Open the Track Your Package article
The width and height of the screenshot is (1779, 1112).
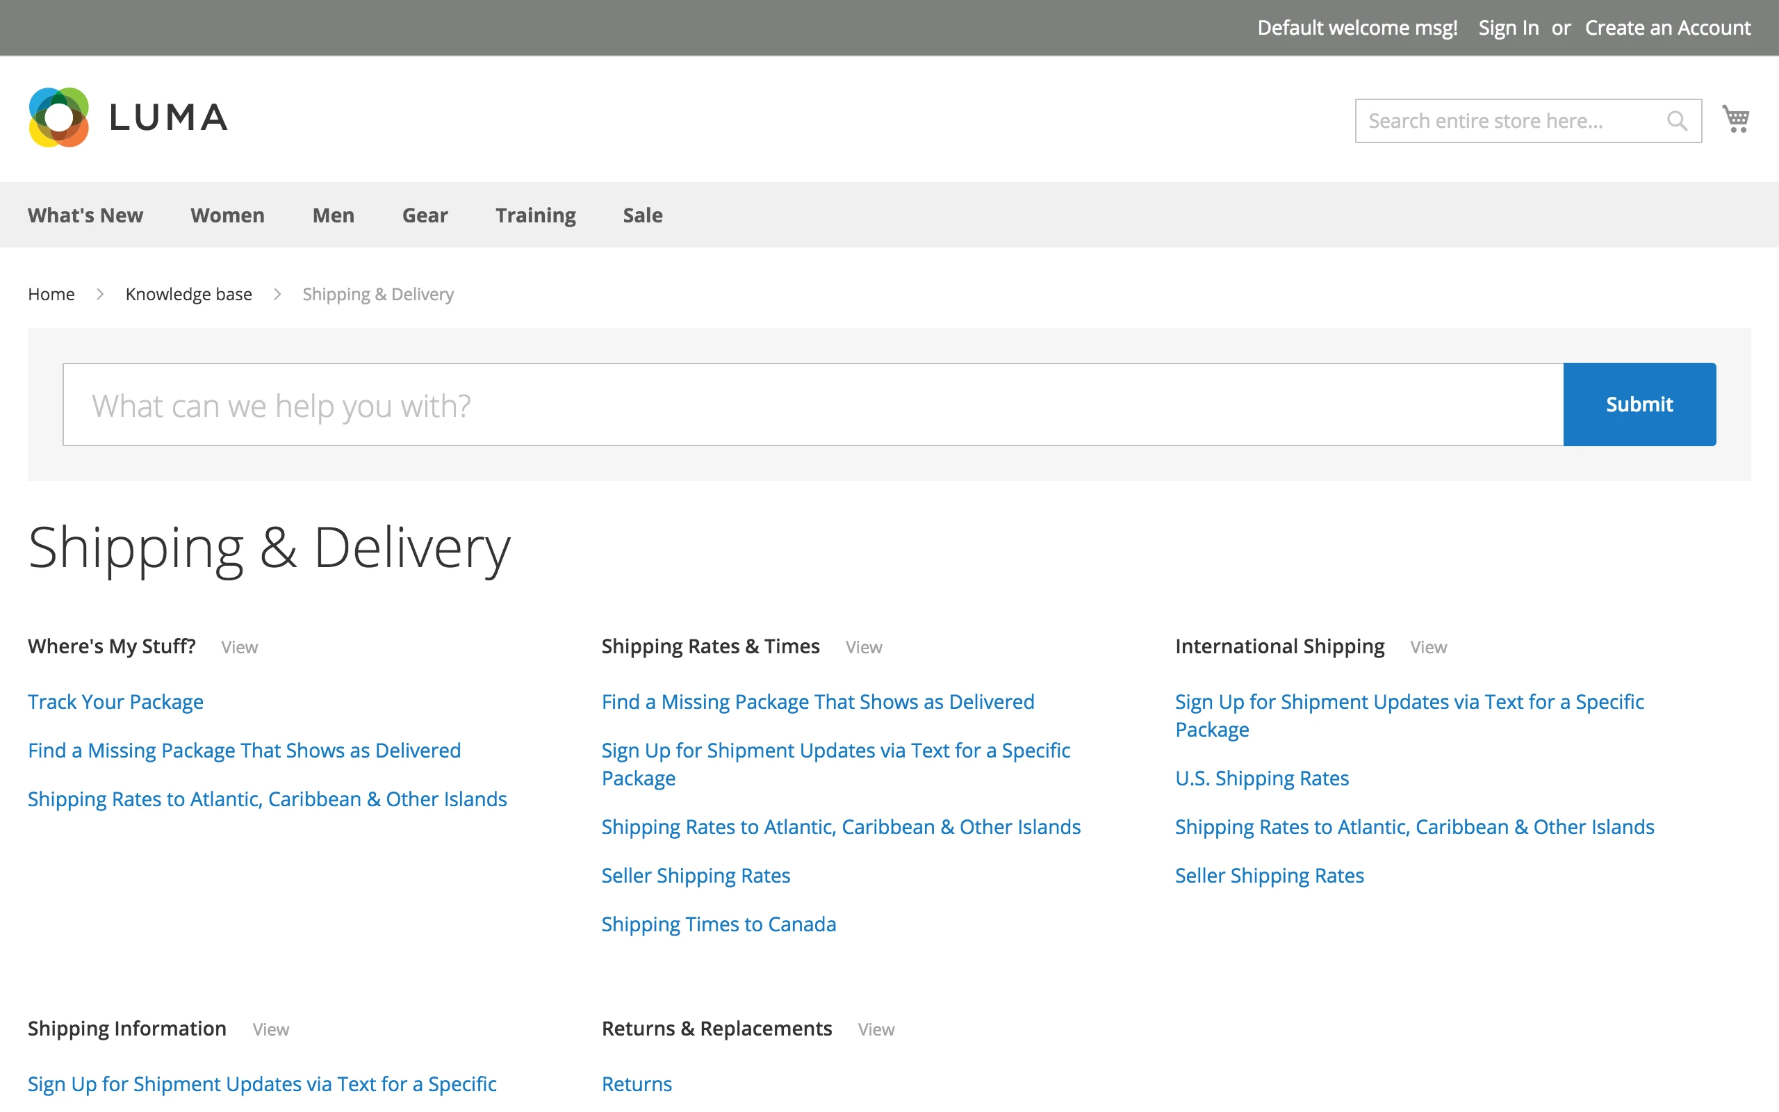(115, 702)
